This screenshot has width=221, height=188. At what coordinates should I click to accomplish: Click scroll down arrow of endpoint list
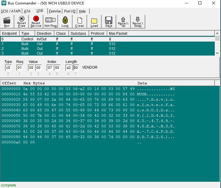click(217, 53)
